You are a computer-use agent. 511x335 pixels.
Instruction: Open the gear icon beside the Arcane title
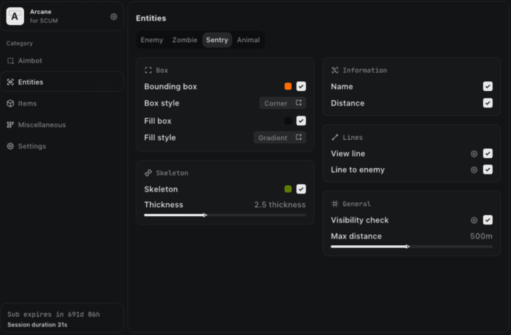[114, 17]
